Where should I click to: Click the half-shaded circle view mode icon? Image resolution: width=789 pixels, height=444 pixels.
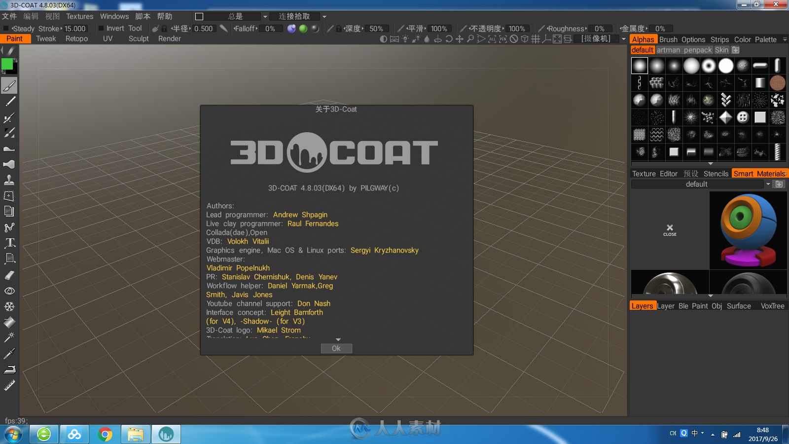[x=384, y=39]
